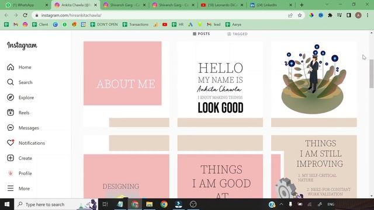Open the HELLO MY NAME IS post
This screenshot has height=210, width=374.
(x=220, y=84)
